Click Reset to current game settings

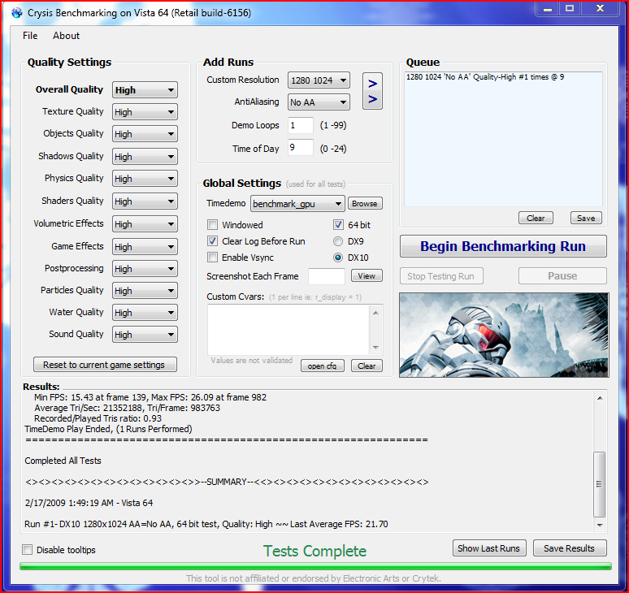(x=105, y=365)
